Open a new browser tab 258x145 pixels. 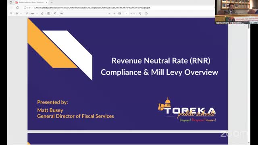click(x=52, y=2)
